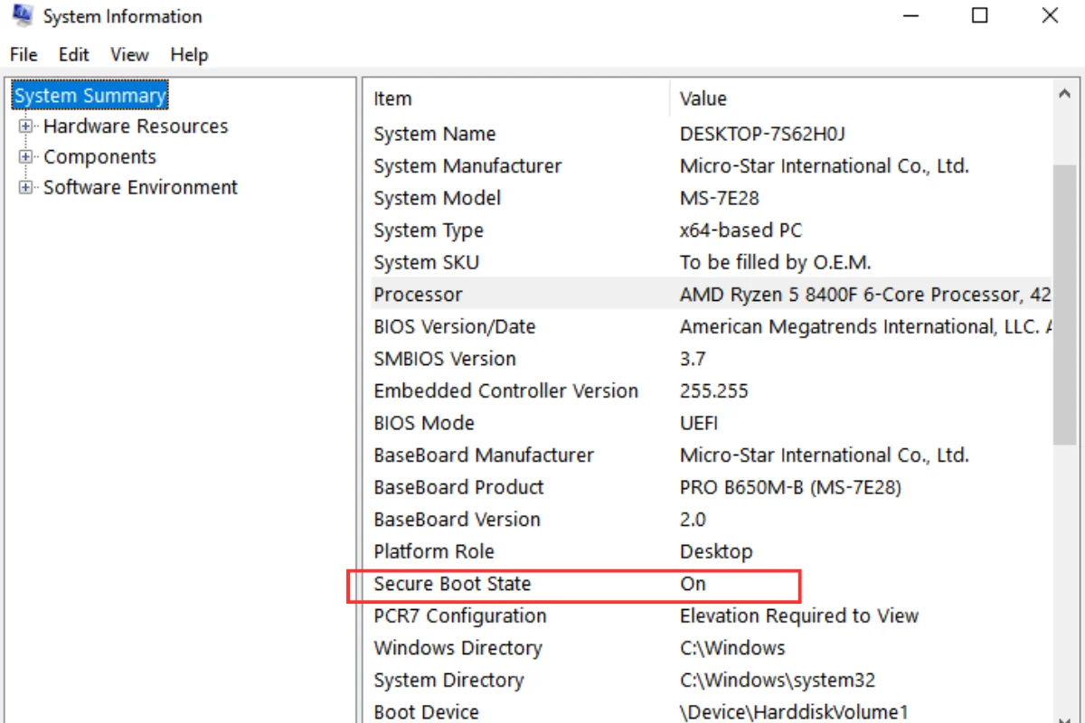Screen dimensions: 1085x723
Task: Click the value To be filled by O.E.M.
Action: click(775, 262)
